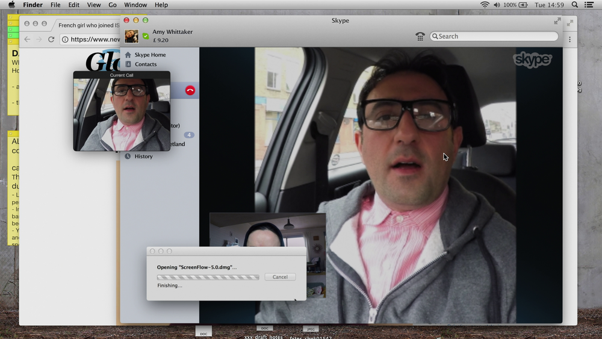Screen dimensions: 602x339
Task: End the call with red hang-up button
Action: tap(190, 90)
